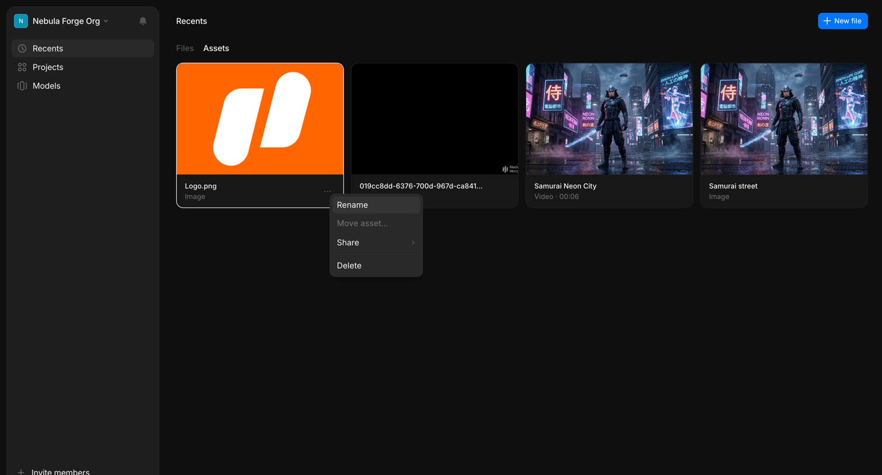Click the Logo.png file name
The height and width of the screenshot is (475, 882).
point(201,186)
